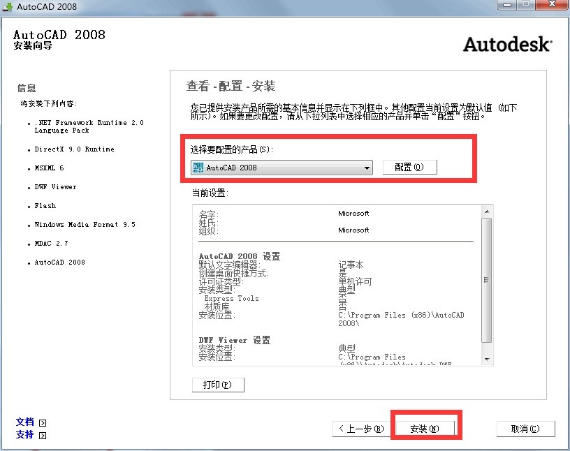Minimize the installer window
This screenshot has height=451, width=570.
tap(506, 5)
